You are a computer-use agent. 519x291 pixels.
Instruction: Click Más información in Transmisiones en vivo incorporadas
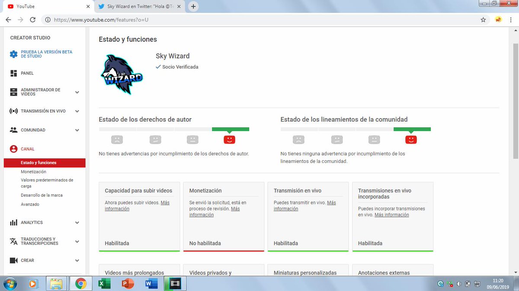tap(391, 215)
